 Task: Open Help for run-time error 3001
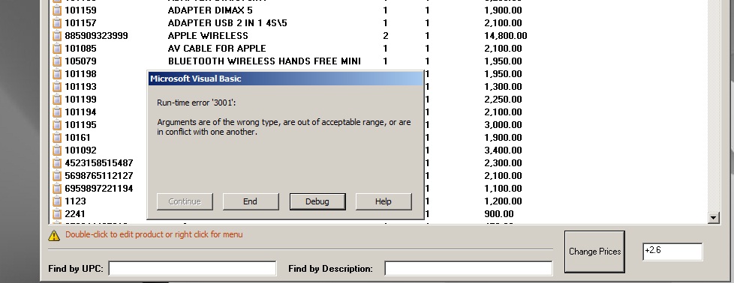click(384, 201)
